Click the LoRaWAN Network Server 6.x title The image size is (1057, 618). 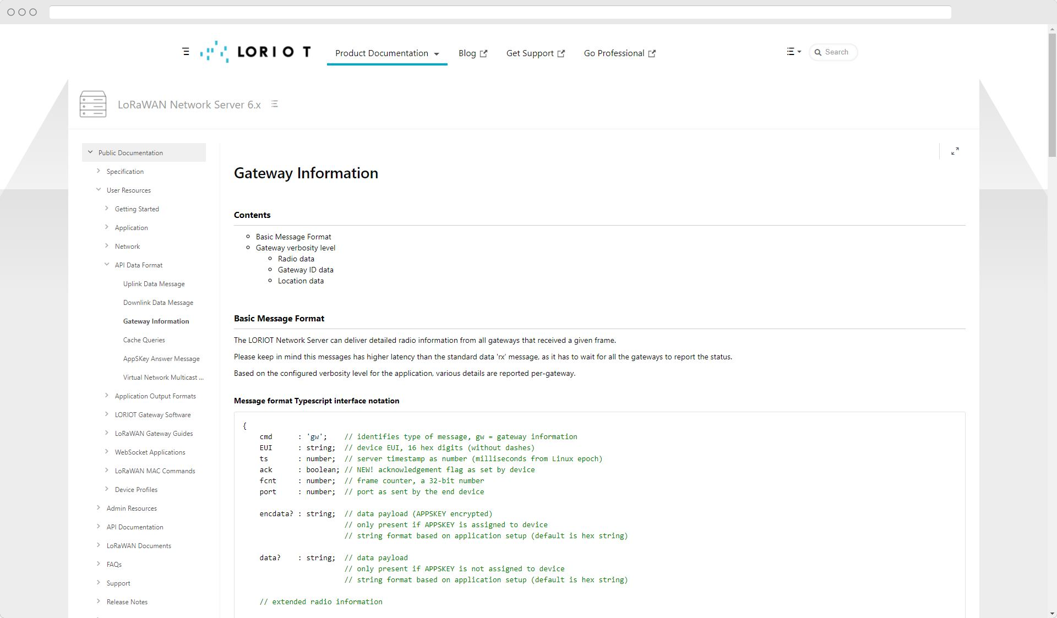click(189, 105)
